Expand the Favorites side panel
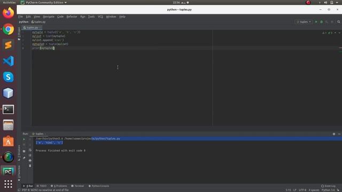 [x=19, y=173]
